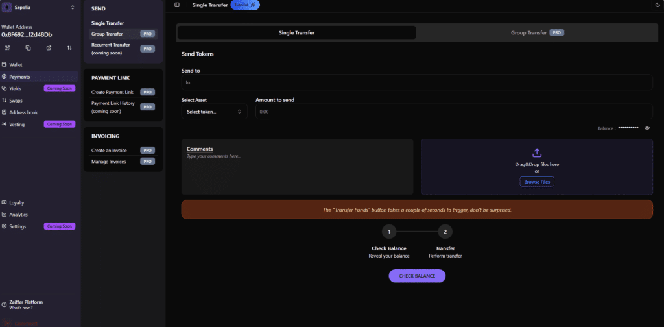This screenshot has height=327, width=664.
Task: Copy the wallet address icon
Action: pos(29,48)
